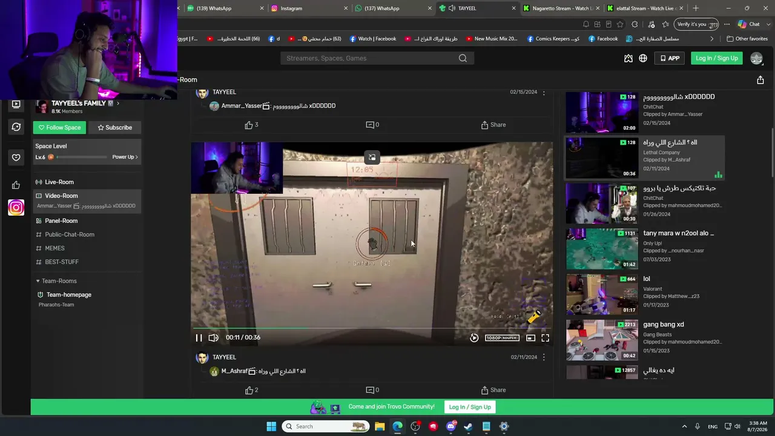Click the share icon at top right of page
The height and width of the screenshot is (436, 775).
click(x=760, y=80)
